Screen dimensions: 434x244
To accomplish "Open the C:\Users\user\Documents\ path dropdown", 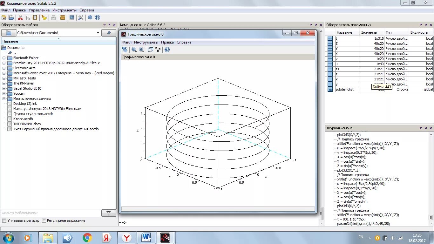I will (x=98, y=33).
